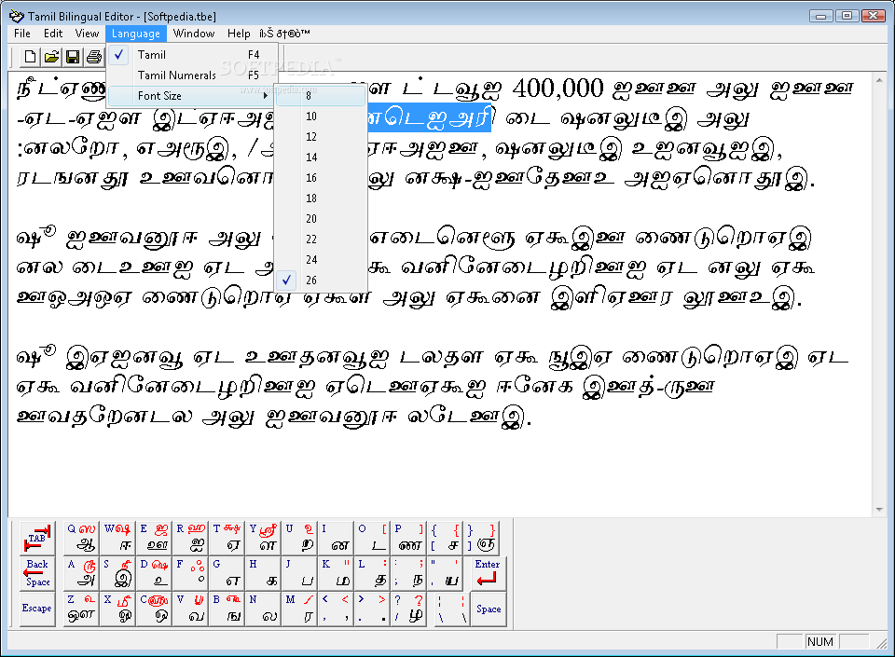Open the Window menu
Image resolution: width=895 pixels, height=657 pixels.
click(x=194, y=34)
